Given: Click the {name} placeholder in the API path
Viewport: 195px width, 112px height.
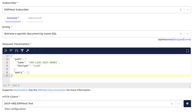Looking at the screenshot, I should tap(187, 39).
